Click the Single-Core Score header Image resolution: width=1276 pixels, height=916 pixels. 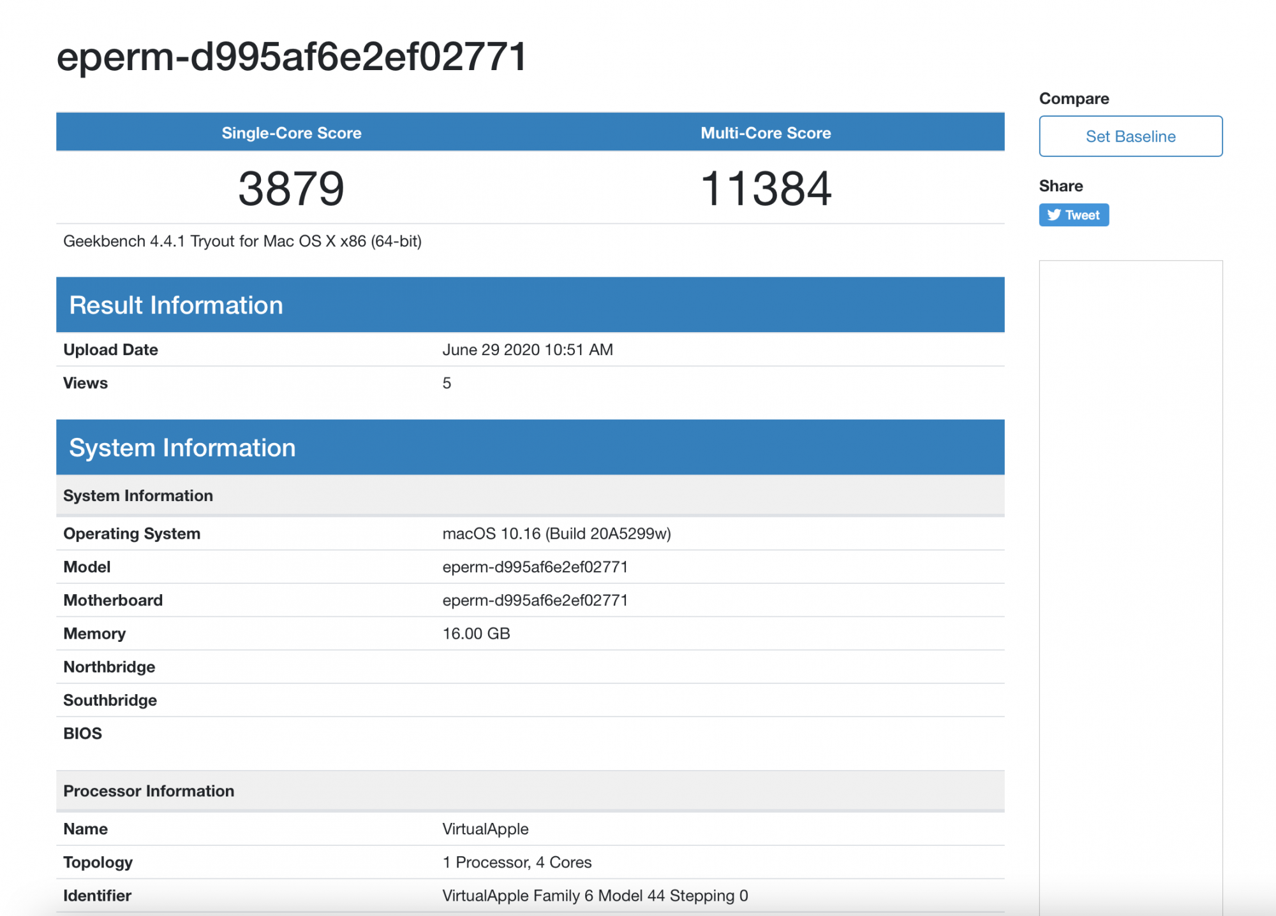(x=292, y=133)
